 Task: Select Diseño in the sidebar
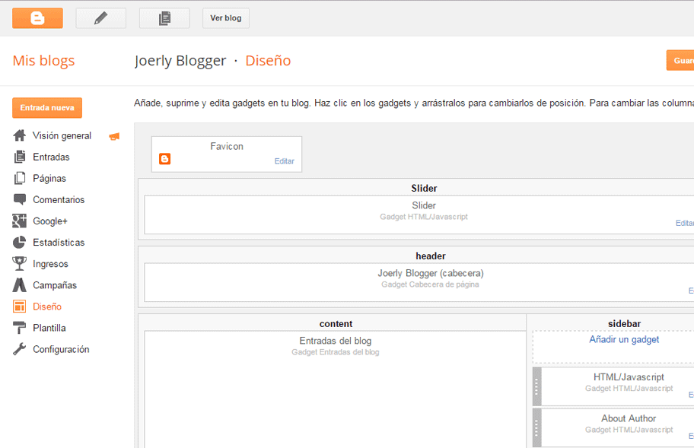click(47, 307)
